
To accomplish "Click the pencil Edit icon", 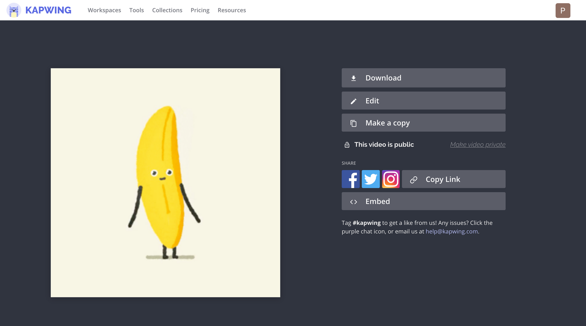I will click(354, 101).
